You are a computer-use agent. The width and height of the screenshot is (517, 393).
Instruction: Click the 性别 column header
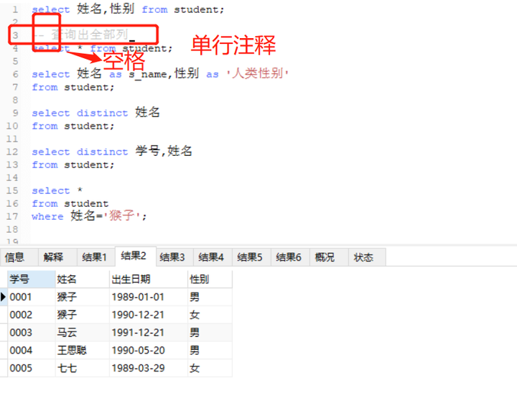coord(210,279)
